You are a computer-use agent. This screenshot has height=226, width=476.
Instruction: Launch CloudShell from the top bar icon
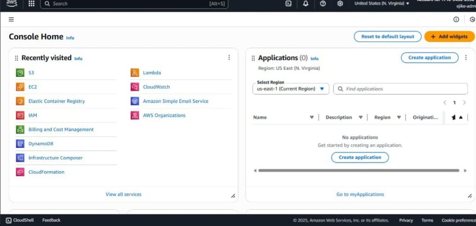coord(288,4)
